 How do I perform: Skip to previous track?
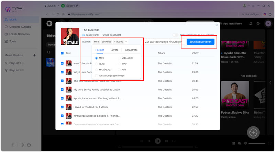[149, 141]
